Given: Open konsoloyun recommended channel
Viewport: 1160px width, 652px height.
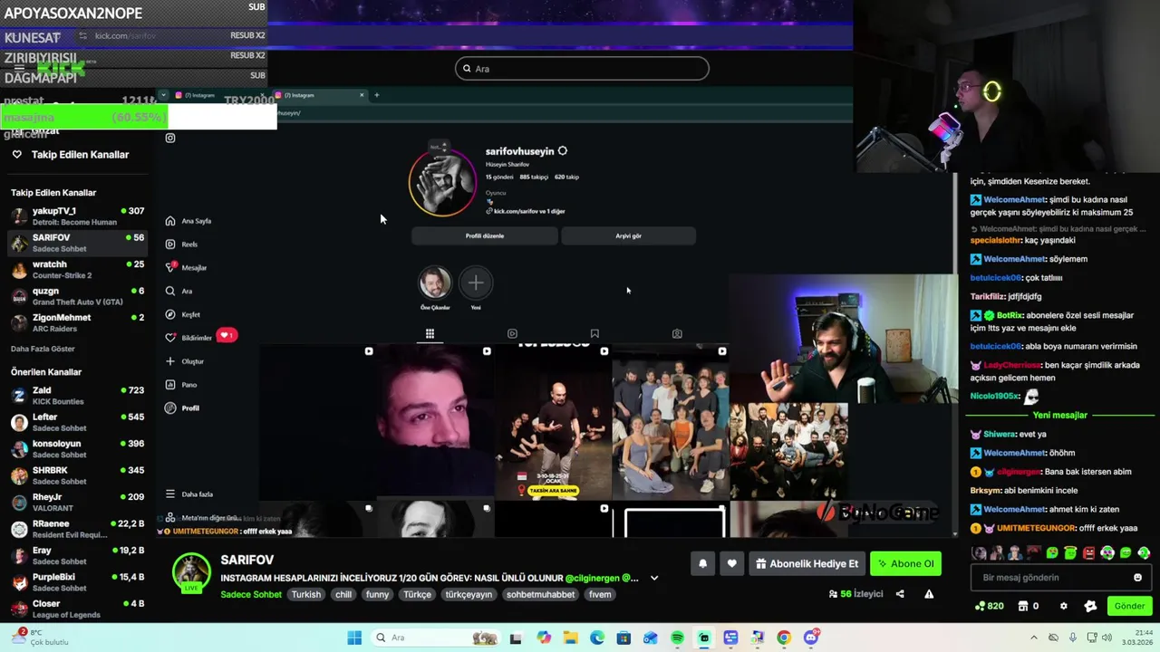Looking at the screenshot, I should click(77, 449).
